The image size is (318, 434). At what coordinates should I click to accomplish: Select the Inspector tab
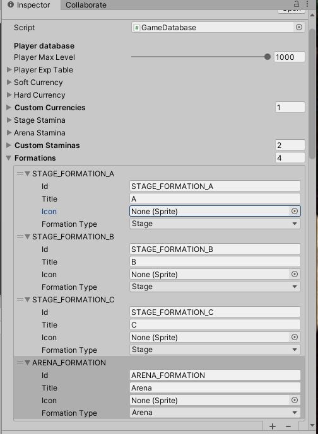[30, 4]
